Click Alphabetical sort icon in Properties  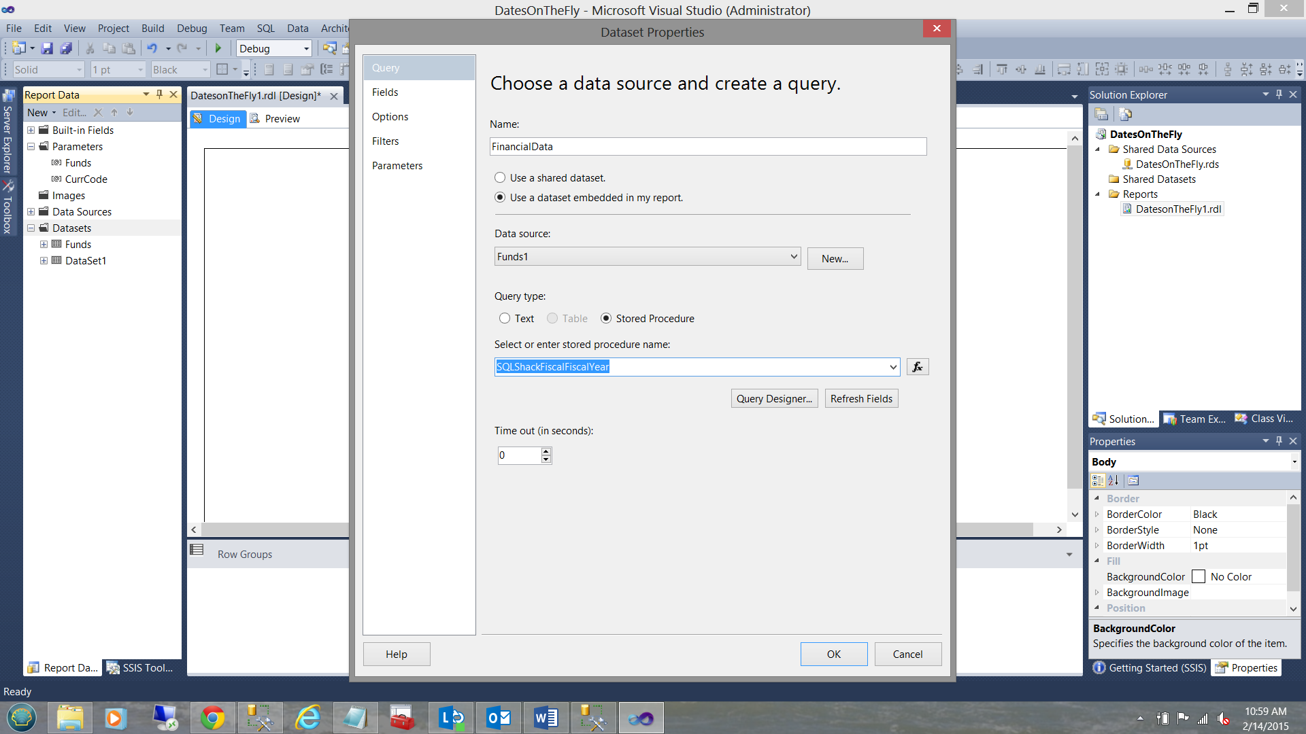1114,480
